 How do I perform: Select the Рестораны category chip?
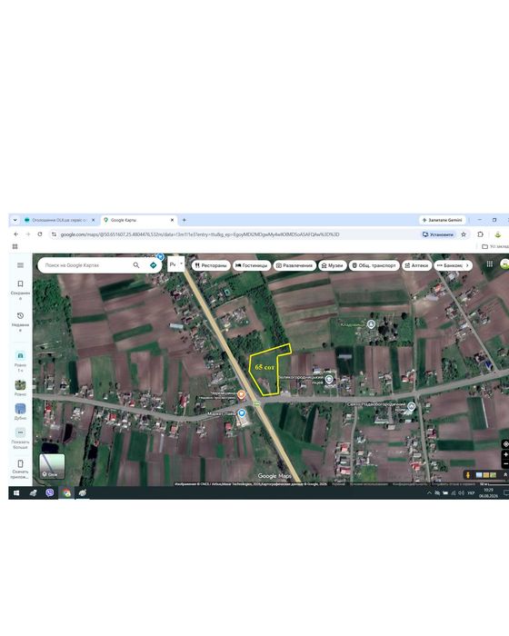tap(211, 265)
